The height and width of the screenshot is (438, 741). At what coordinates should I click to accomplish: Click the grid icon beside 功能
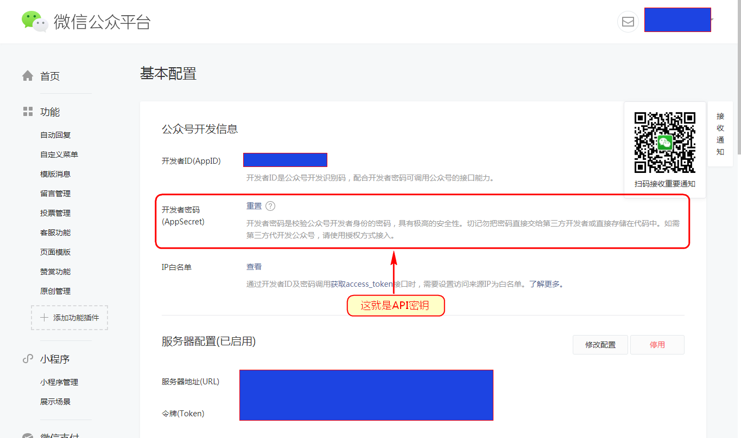point(28,112)
